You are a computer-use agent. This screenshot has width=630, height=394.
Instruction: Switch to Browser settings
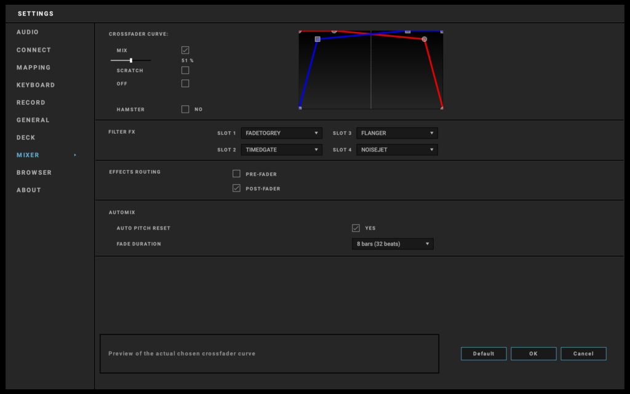pos(34,172)
